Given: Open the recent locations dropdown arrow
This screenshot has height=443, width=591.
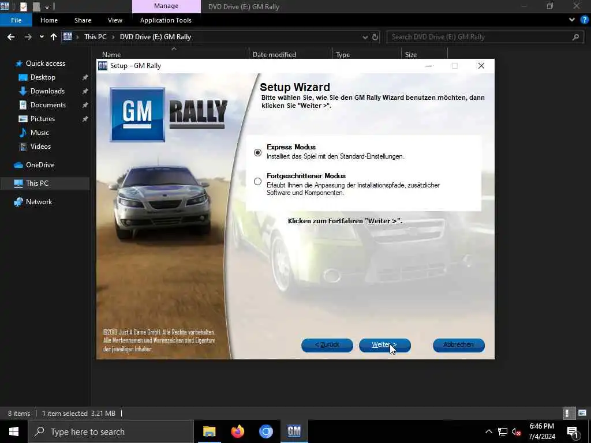Looking at the screenshot, I should pyautogui.click(x=42, y=37).
